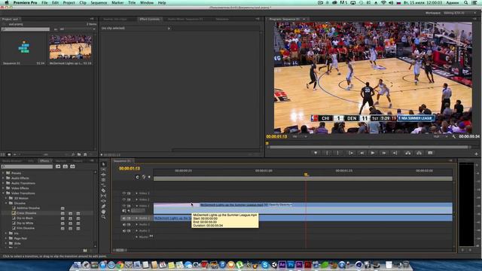
Task: Click the Extract button in Program monitor
Action: pyautogui.click(x=419, y=153)
